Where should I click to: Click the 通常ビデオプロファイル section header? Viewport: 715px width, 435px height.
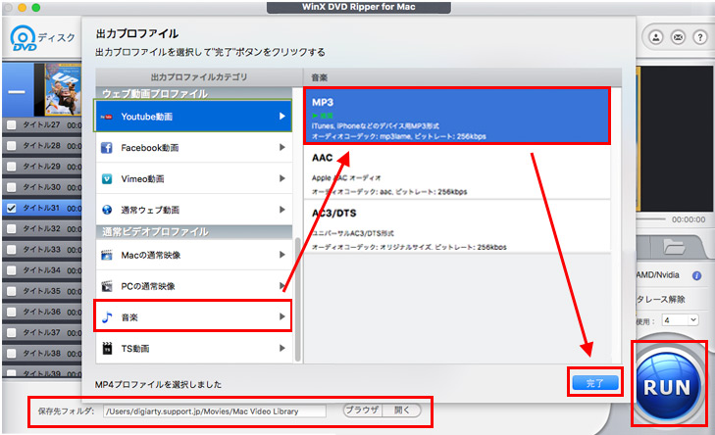pyautogui.click(x=194, y=232)
